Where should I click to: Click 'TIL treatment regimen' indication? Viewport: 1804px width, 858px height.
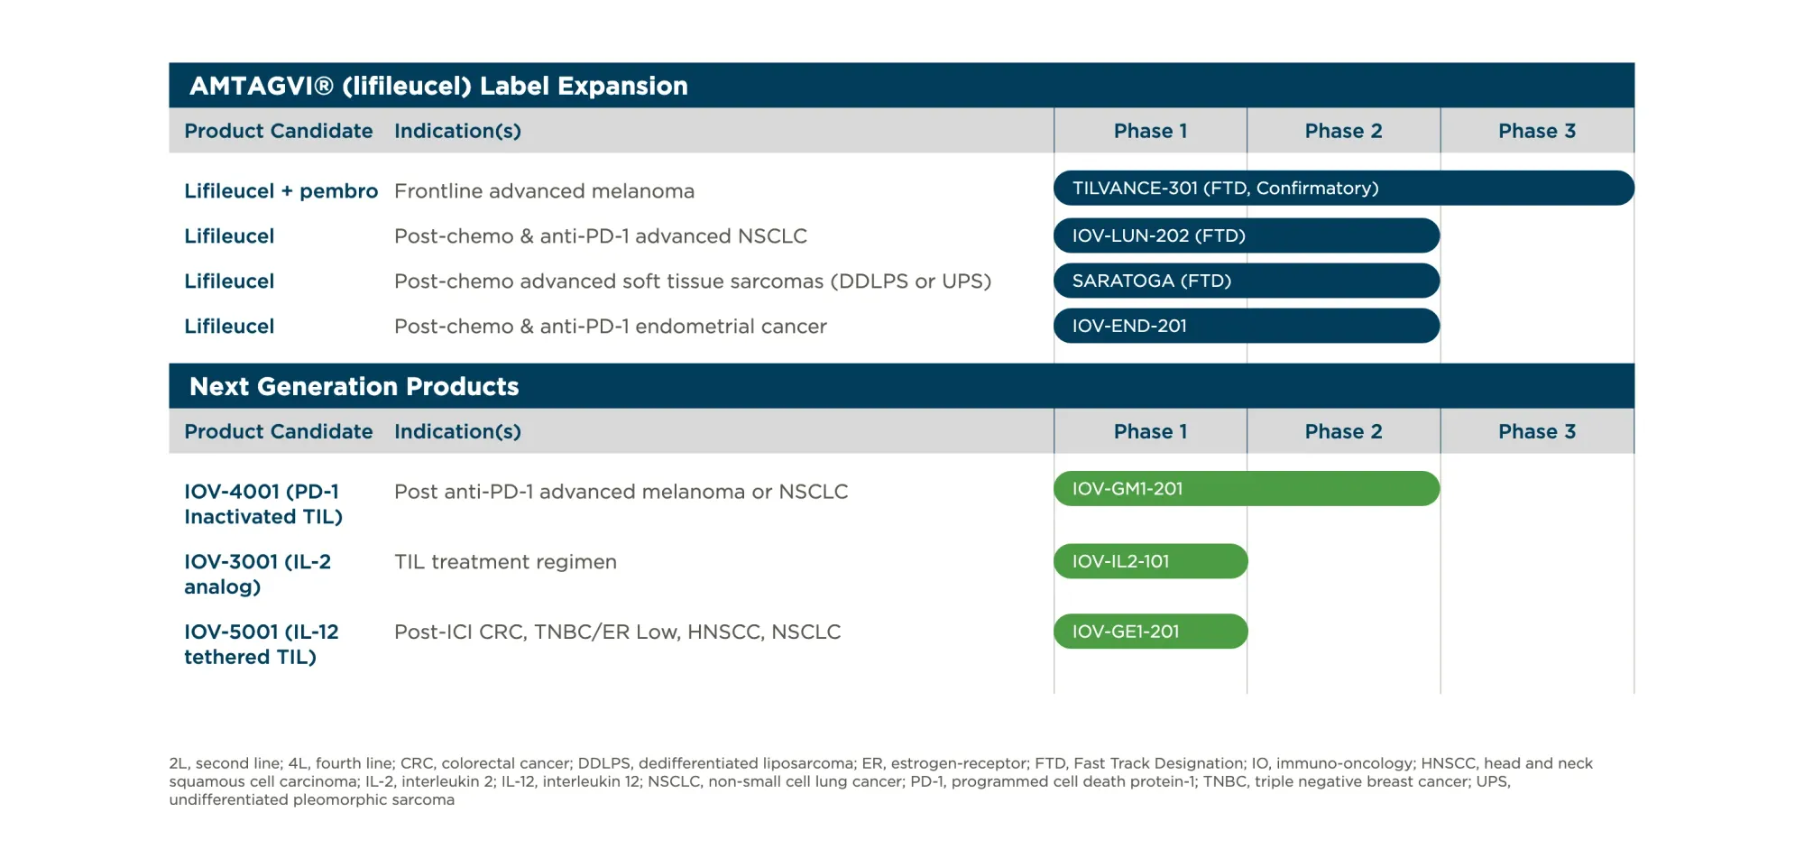505,562
